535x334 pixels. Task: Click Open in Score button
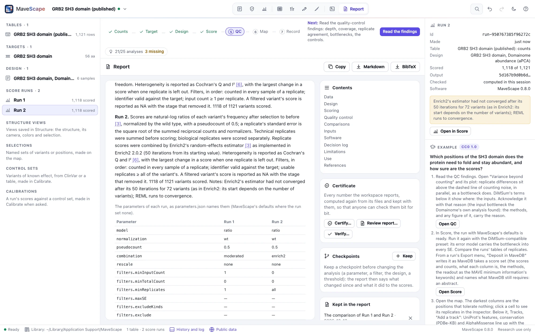[450, 131]
